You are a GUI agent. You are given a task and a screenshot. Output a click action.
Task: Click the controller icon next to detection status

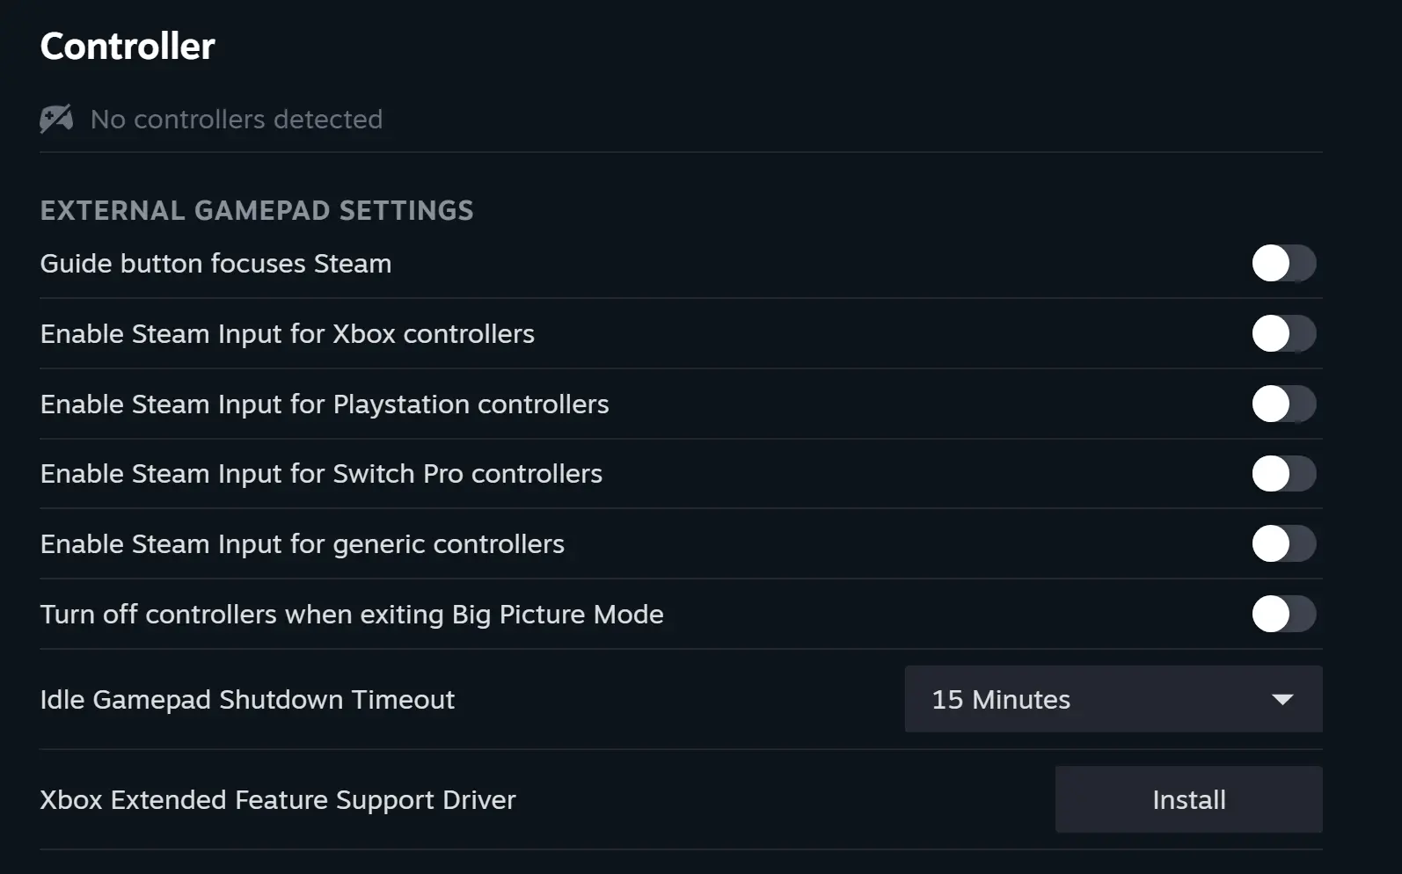56,119
